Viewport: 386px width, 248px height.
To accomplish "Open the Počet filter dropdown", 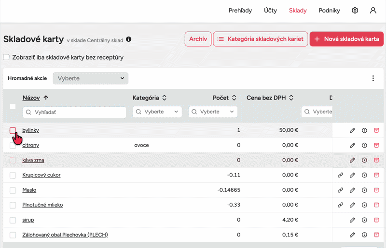I will coord(213,112).
